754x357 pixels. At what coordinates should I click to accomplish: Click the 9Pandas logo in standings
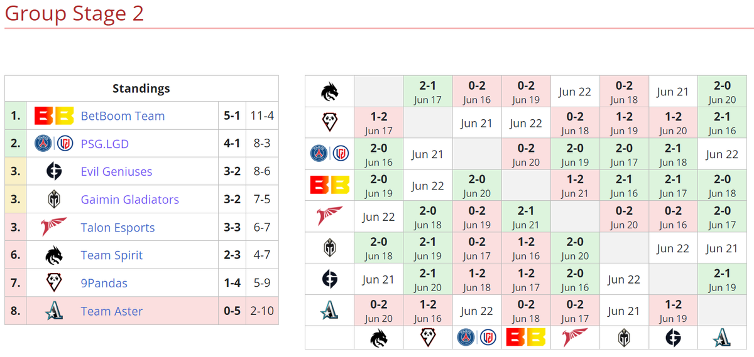point(54,283)
